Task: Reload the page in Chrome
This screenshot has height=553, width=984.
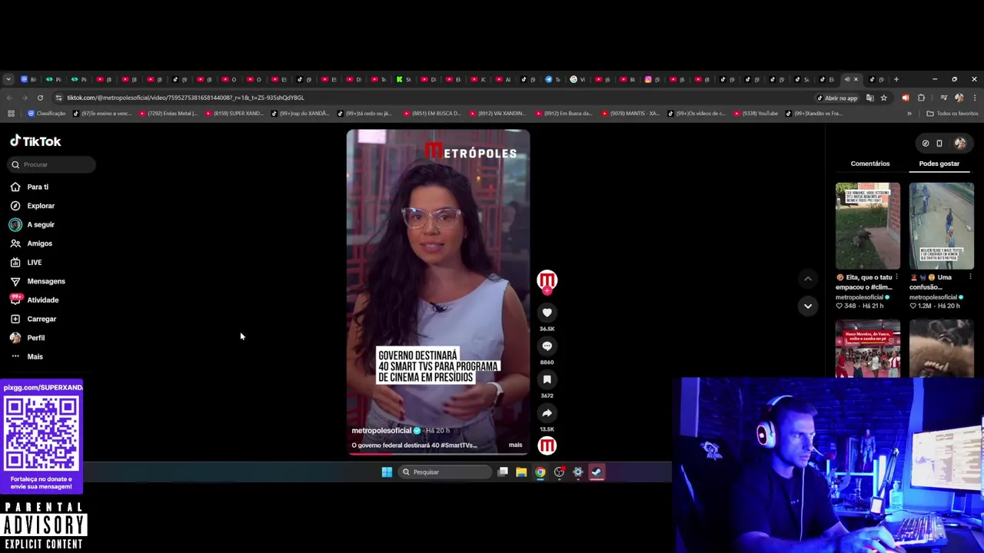Action: click(40, 98)
